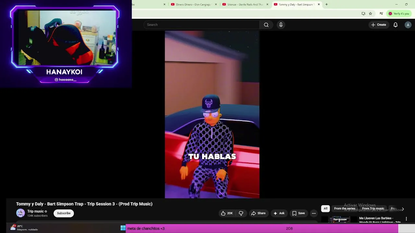Expand chips with next arrow
This screenshot has width=415, height=233.
pyautogui.click(x=403, y=209)
